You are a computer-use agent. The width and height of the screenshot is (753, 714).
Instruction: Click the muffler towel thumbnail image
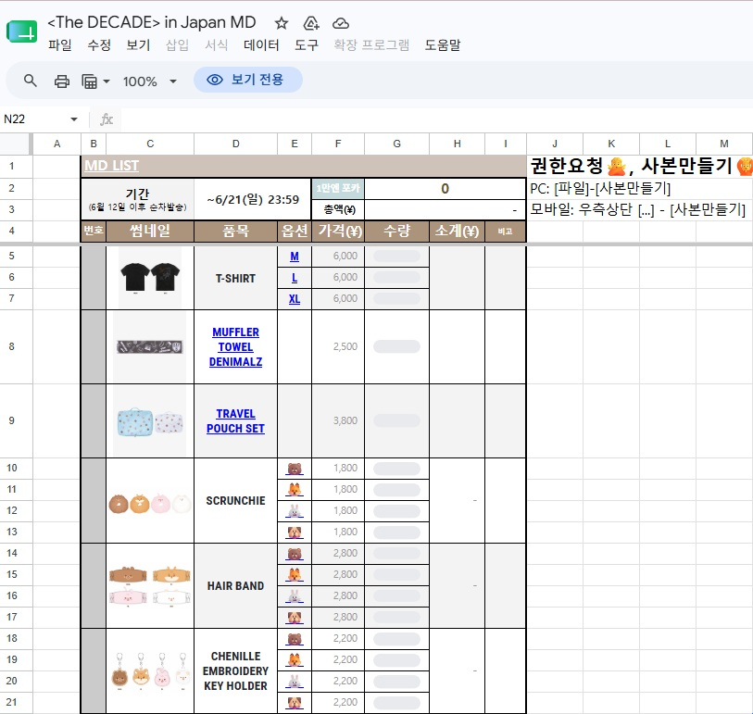click(150, 346)
